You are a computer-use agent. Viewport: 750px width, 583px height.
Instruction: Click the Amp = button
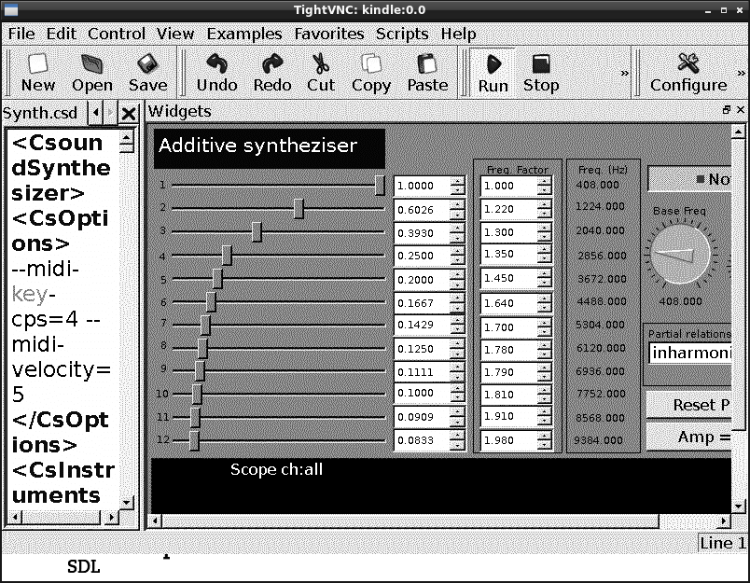coord(689,437)
